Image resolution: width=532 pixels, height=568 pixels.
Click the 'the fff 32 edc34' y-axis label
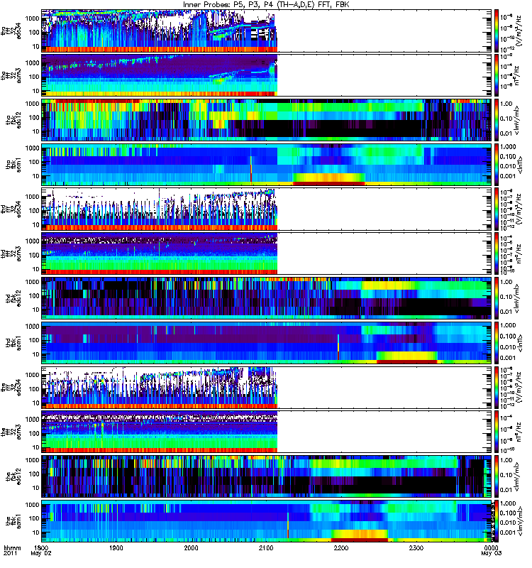pos(11,387)
